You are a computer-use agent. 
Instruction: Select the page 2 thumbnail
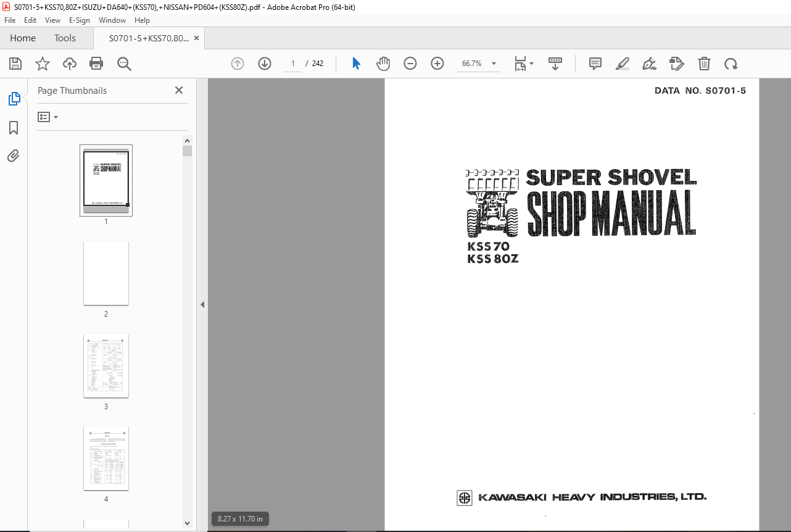(x=106, y=273)
